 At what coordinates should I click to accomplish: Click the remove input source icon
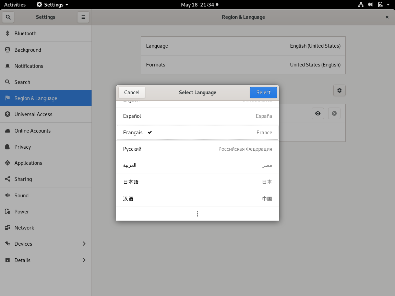tap(334, 113)
